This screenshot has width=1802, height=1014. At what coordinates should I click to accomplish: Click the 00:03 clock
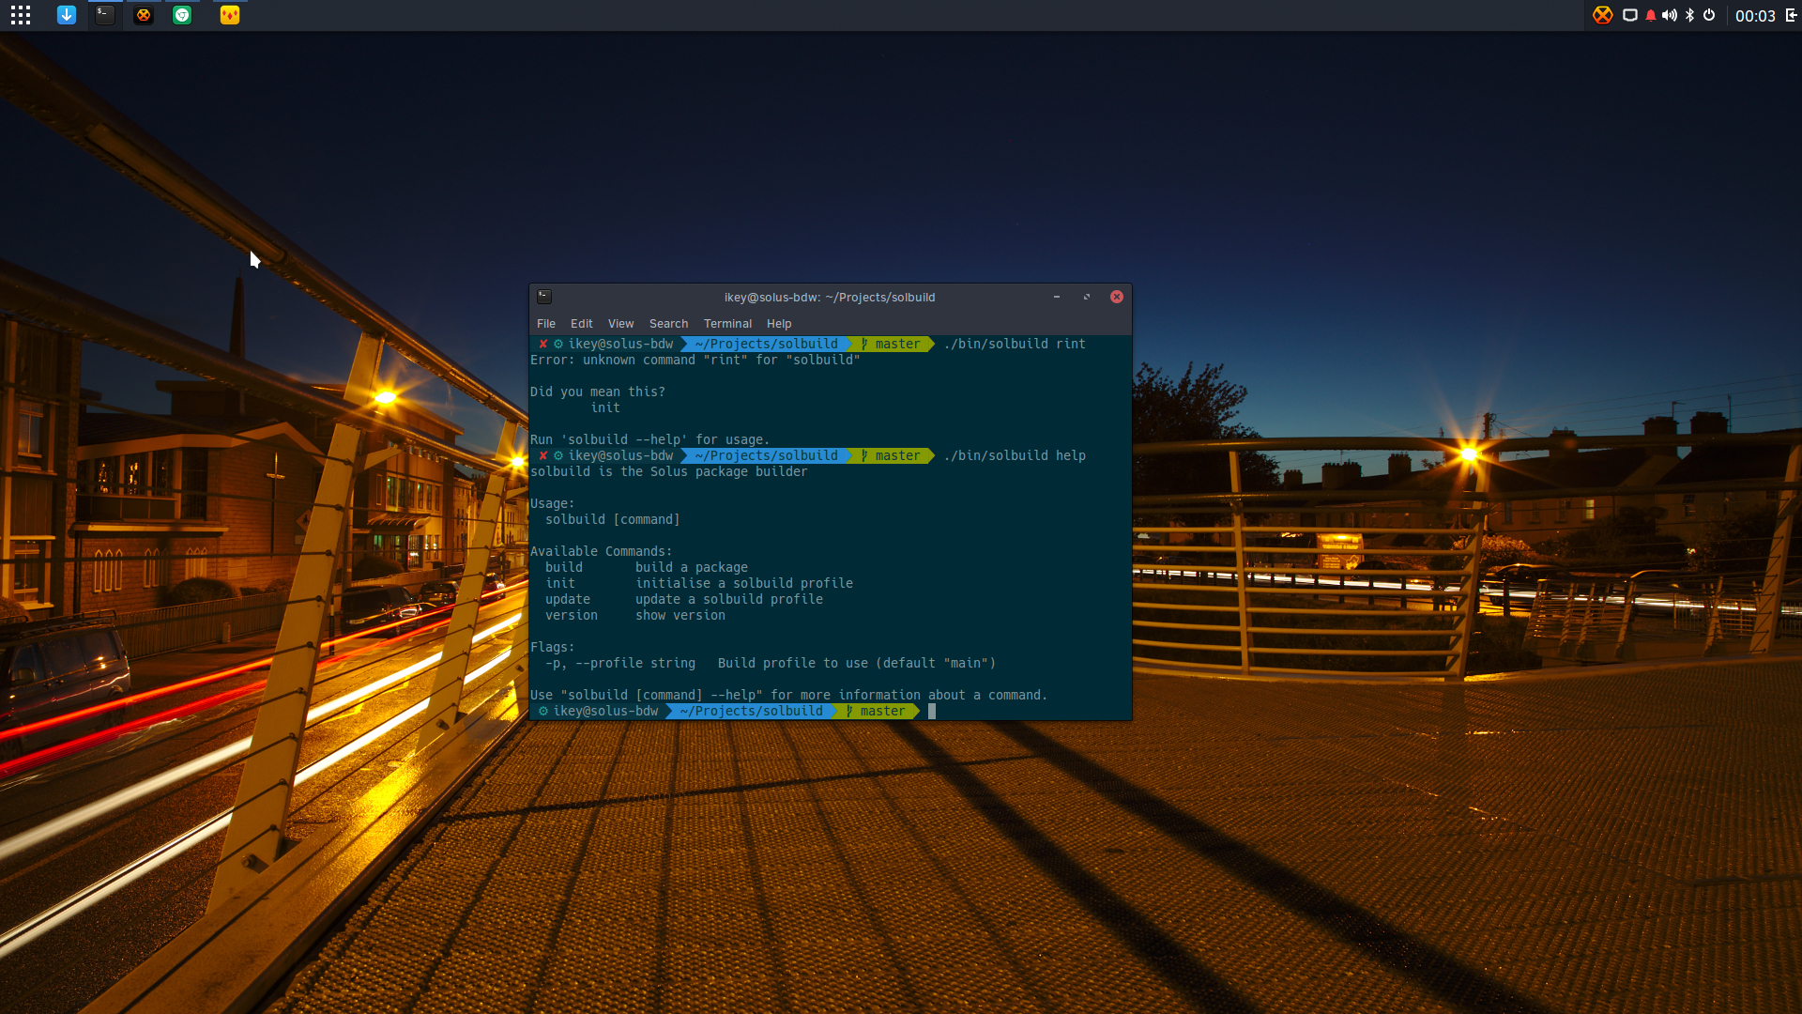point(1755,16)
